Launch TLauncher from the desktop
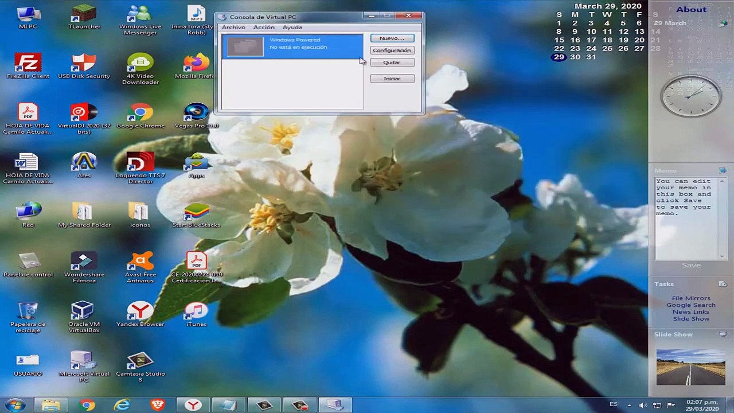This screenshot has width=734, height=413. click(x=84, y=18)
